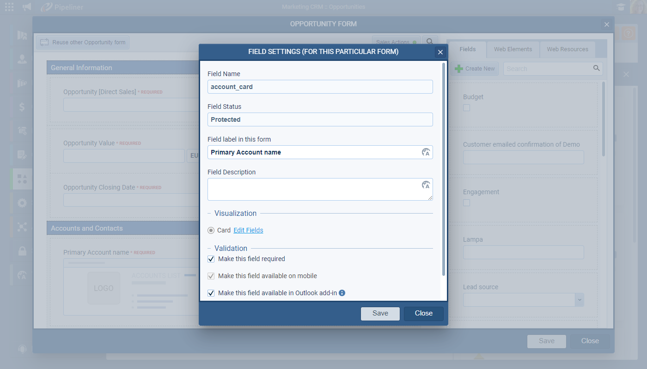Collapse the Validation section
This screenshot has width=647, height=369.
pyautogui.click(x=209, y=249)
